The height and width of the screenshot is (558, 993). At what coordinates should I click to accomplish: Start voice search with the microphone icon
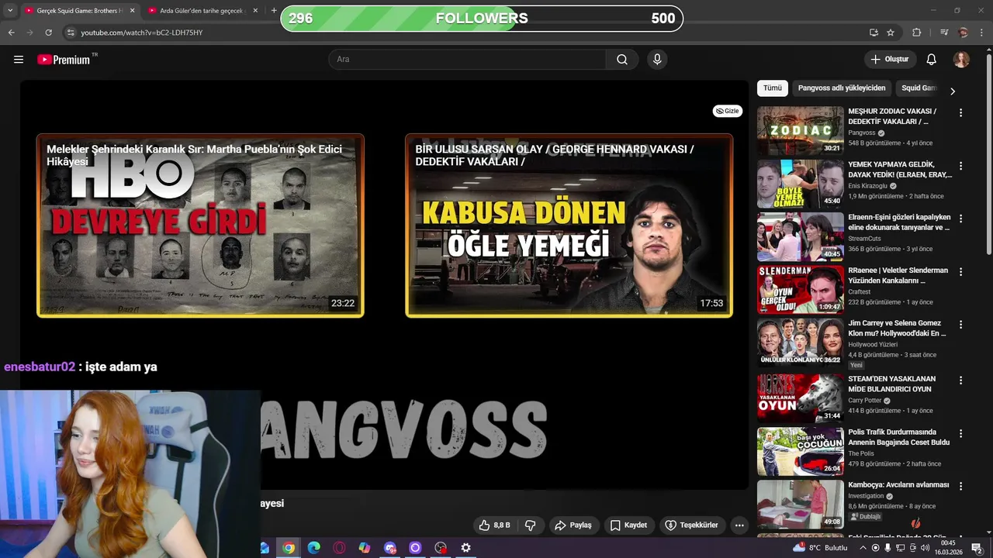[657, 60]
